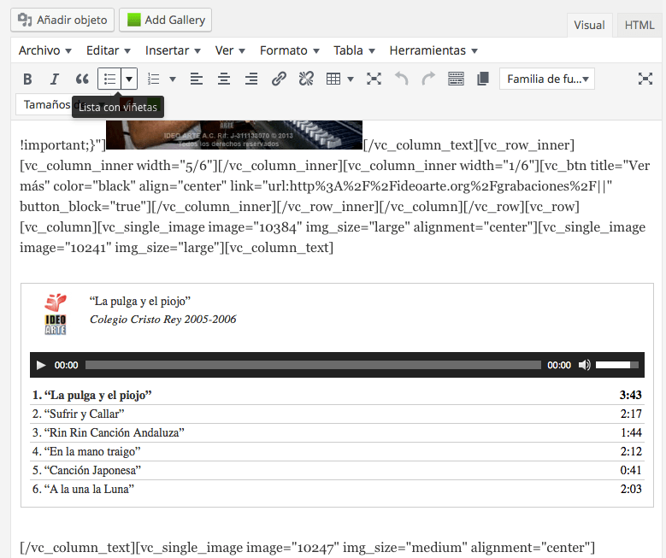666x558 pixels.
Task: Select track "La pulga y el piojo"
Action: (x=337, y=396)
